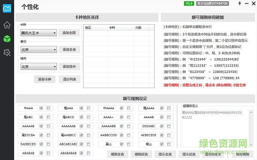This screenshot has height=160, width=257.
Task: Open the 省份 dropdown showing 北京
Action: tap(39, 49)
